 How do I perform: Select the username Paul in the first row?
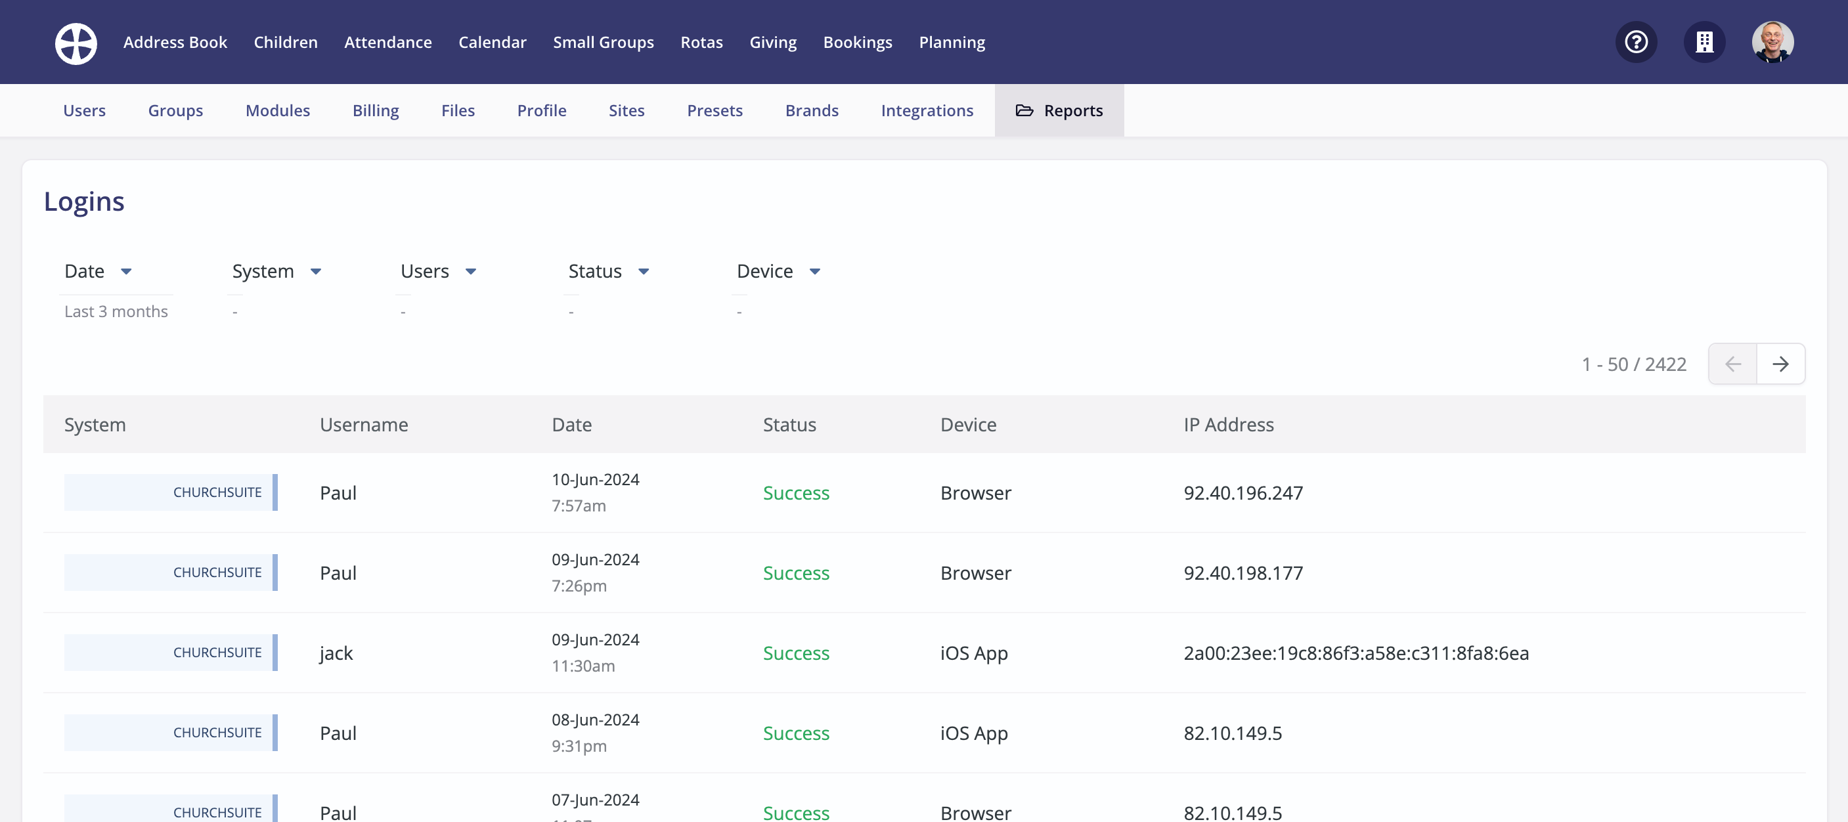337,493
